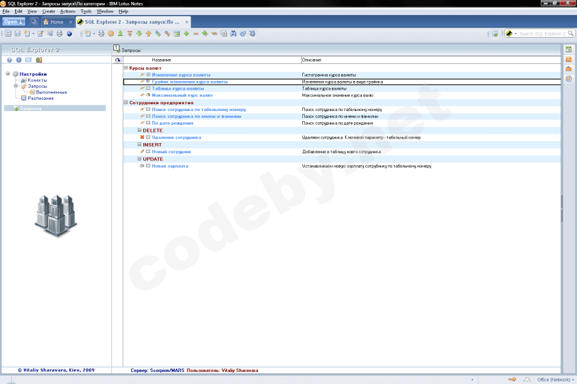Click the green plus expand-all icon
The height and width of the screenshot is (384, 577).
(187, 34)
